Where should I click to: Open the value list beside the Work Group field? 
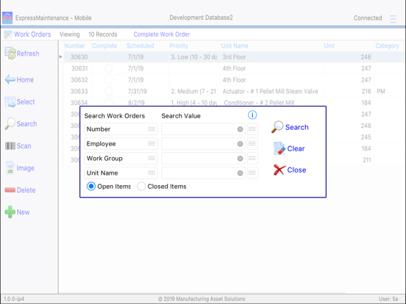point(252,158)
